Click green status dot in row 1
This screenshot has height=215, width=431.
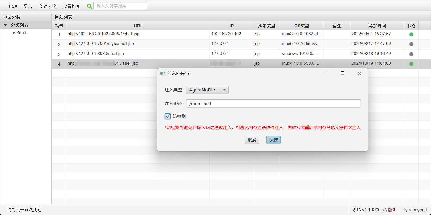(411, 34)
